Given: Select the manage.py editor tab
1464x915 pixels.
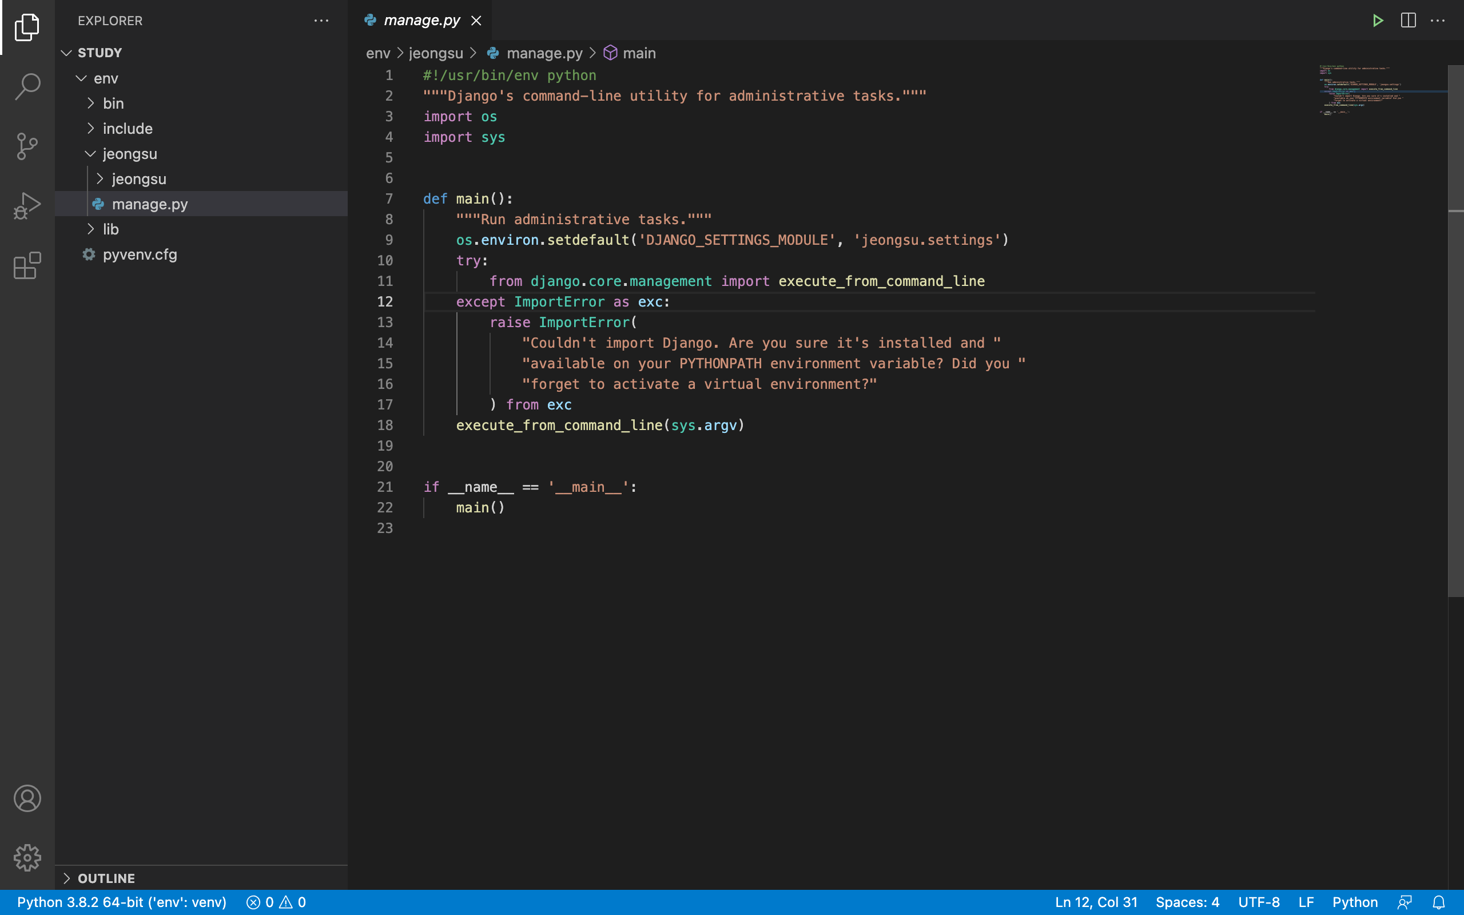Looking at the screenshot, I should (421, 21).
